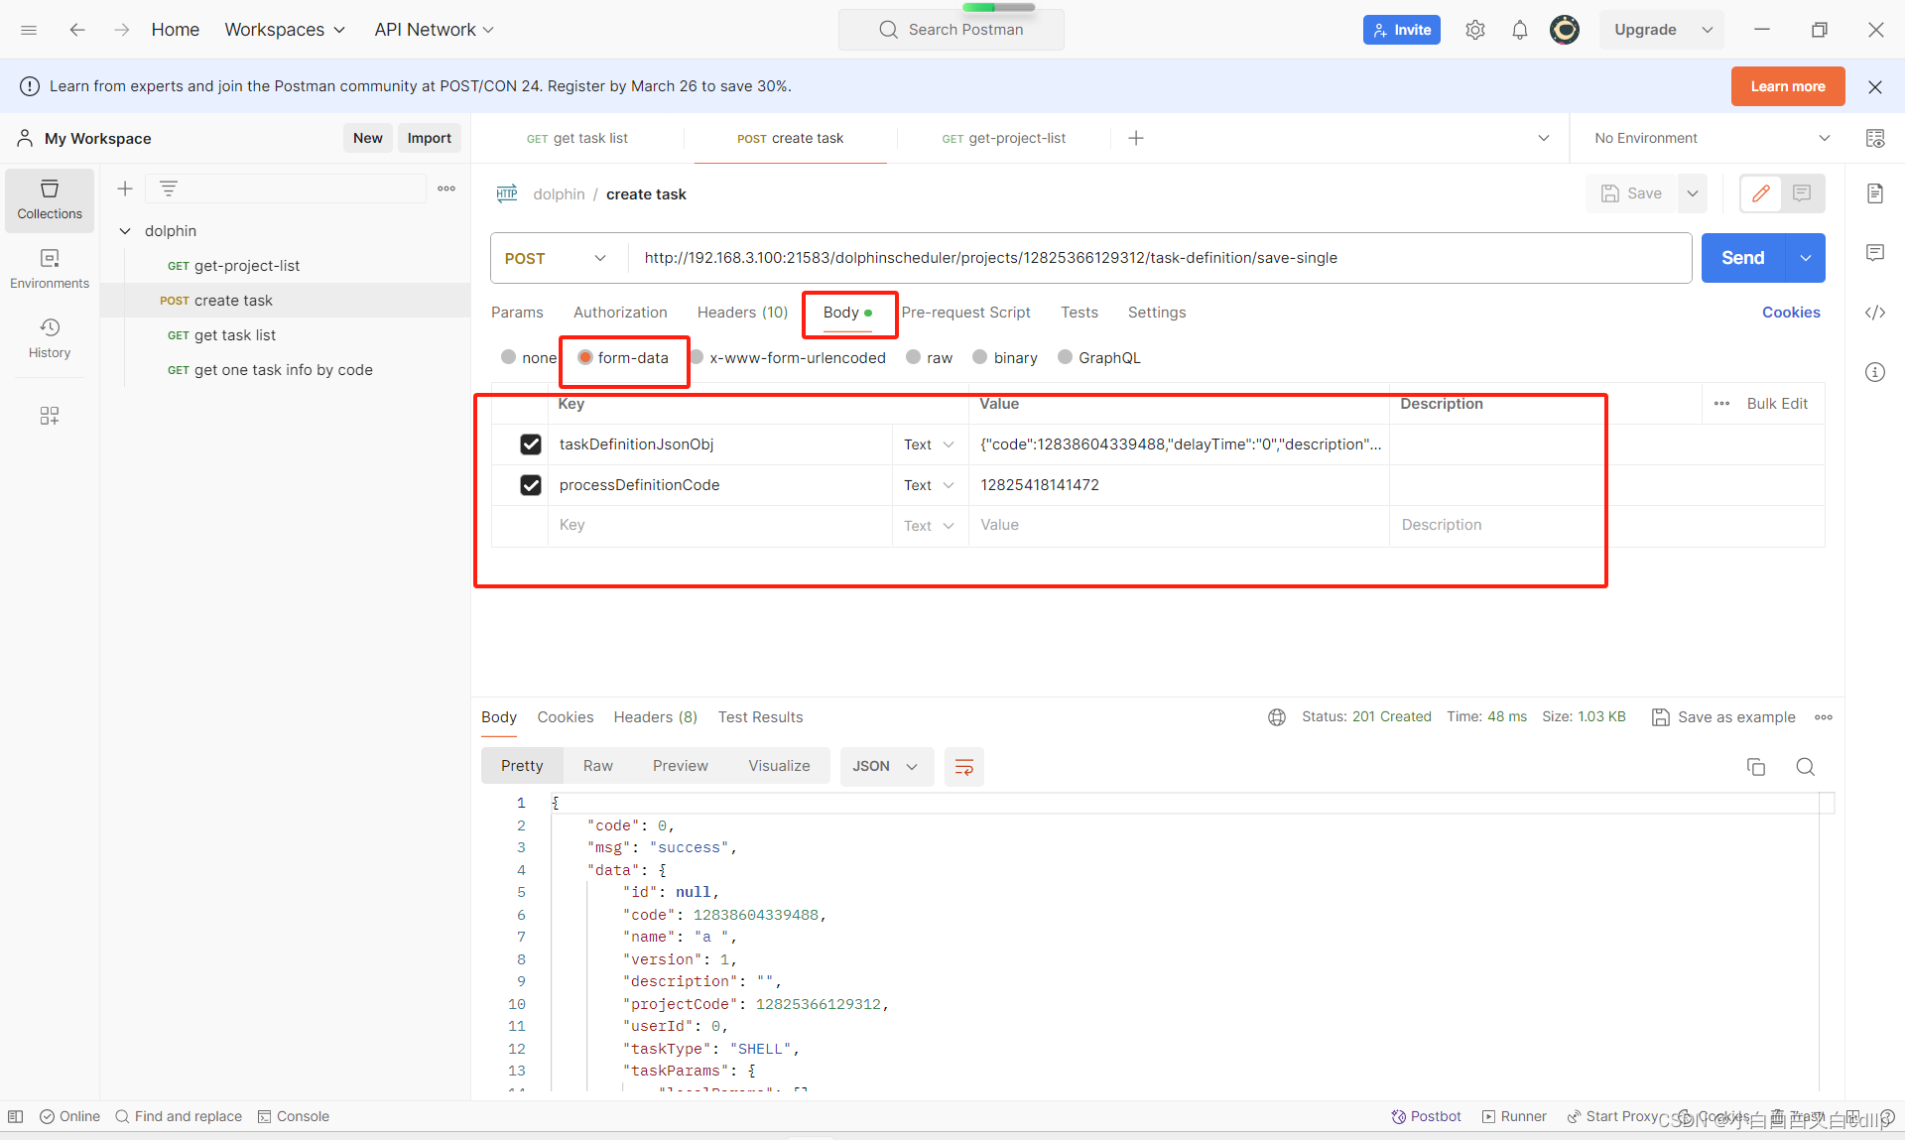1905x1140 pixels.
Task: Click the Send button
Action: [x=1743, y=258]
